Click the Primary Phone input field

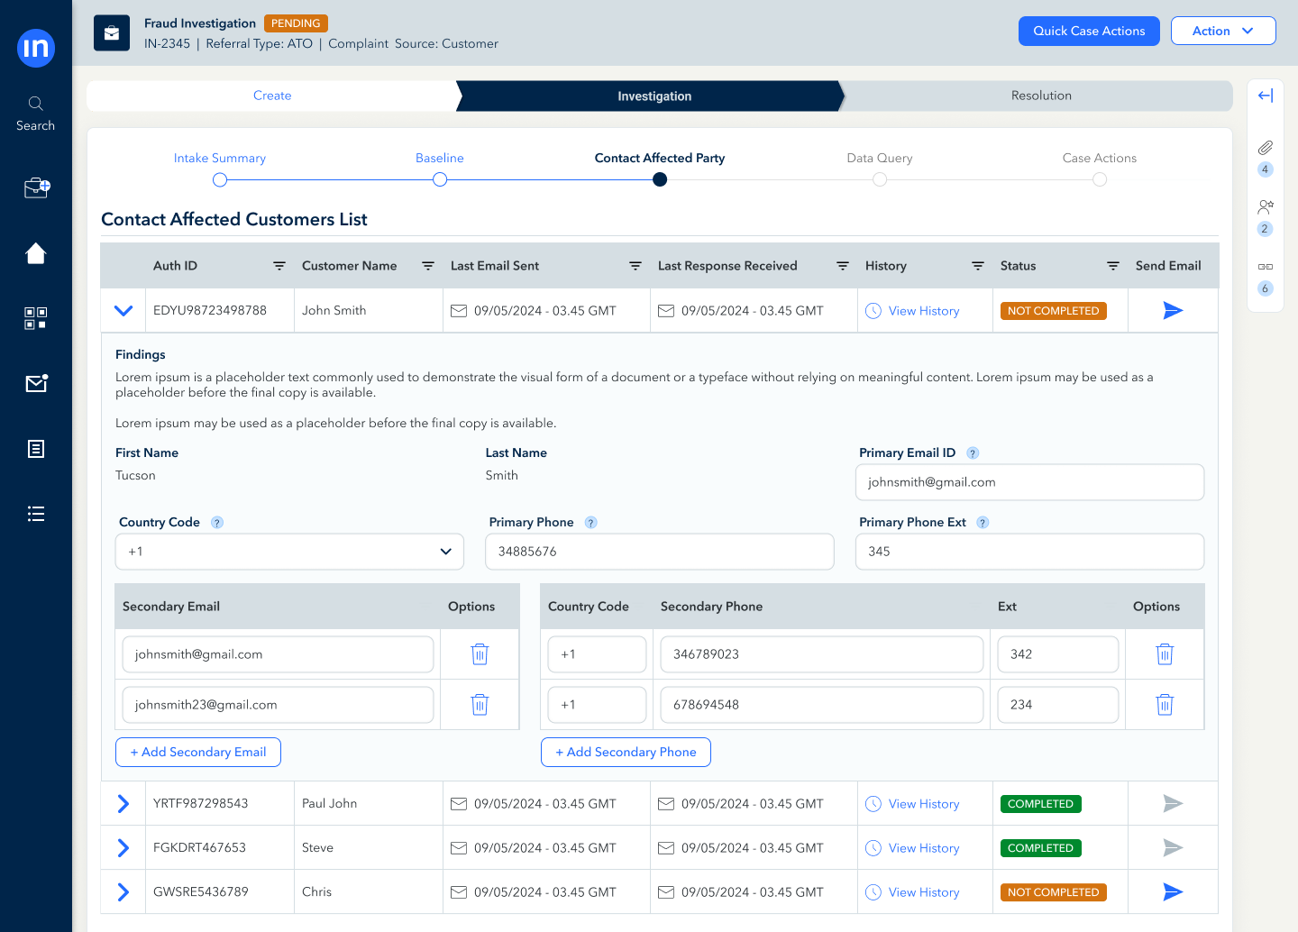(x=659, y=552)
